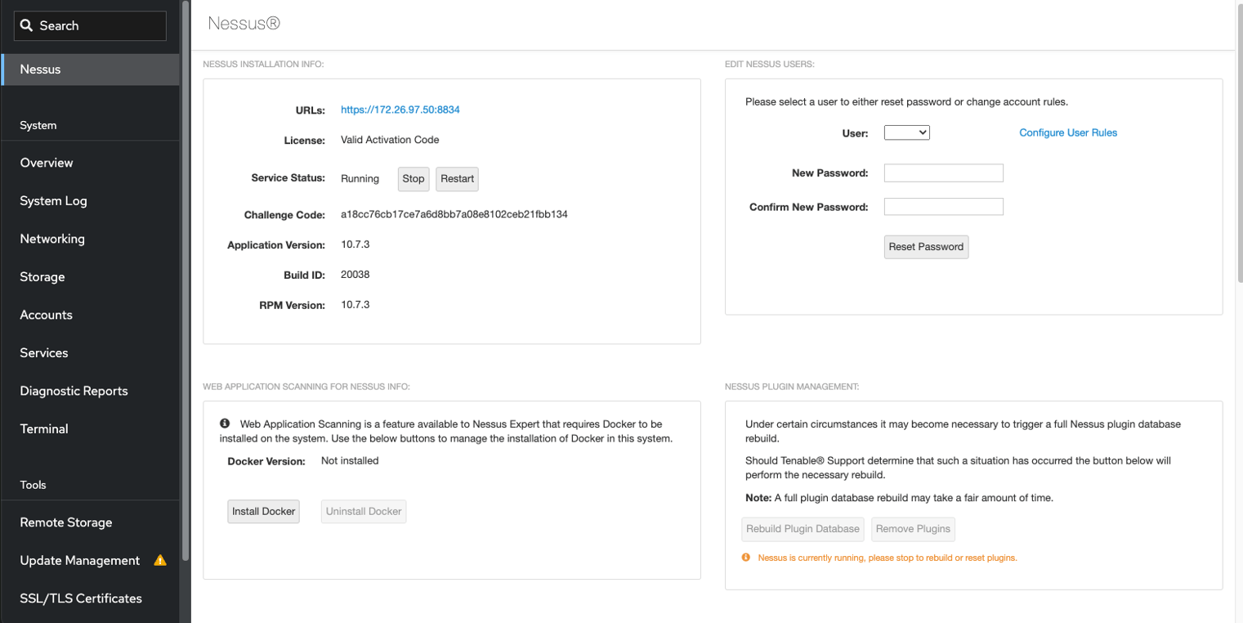Navigate to the System Log section

55,200
